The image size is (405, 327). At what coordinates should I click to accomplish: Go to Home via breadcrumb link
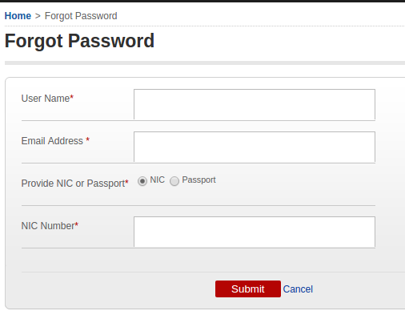point(18,16)
